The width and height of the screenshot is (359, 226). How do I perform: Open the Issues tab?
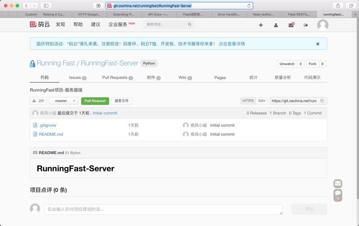(x=78, y=77)
